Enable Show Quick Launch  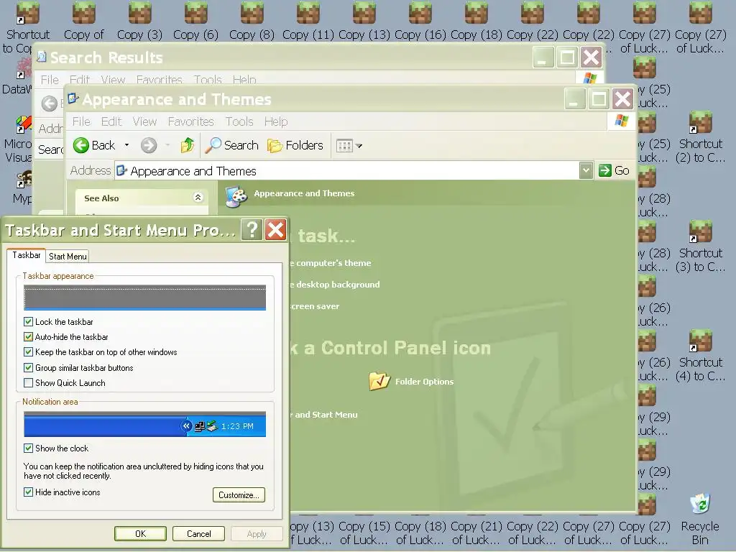click(28, 382)
